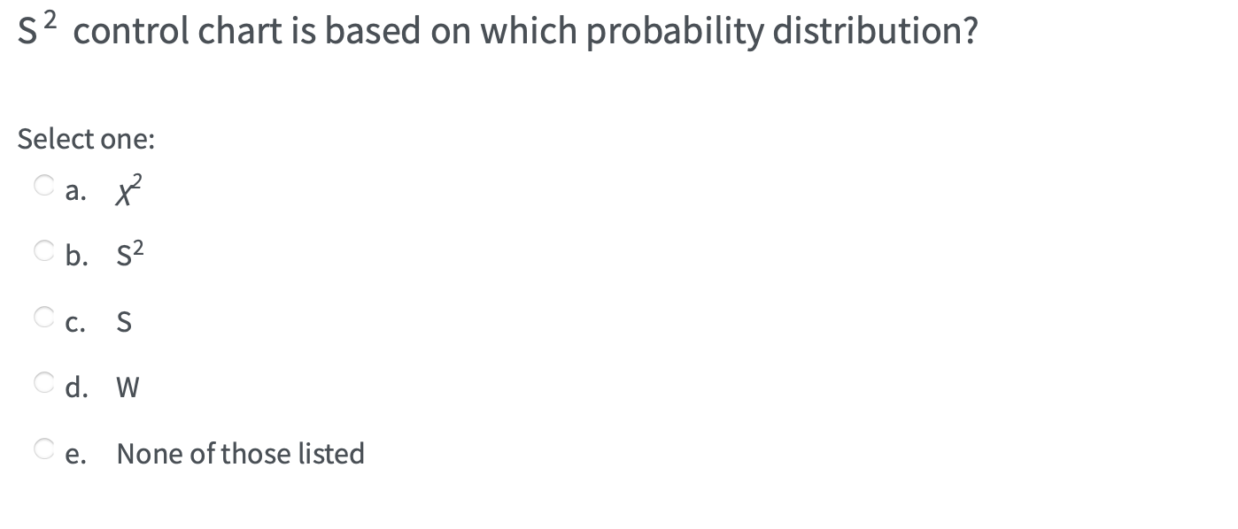Click the S answer label
The width and height of the screenshot is (1238, 529).
124,321
